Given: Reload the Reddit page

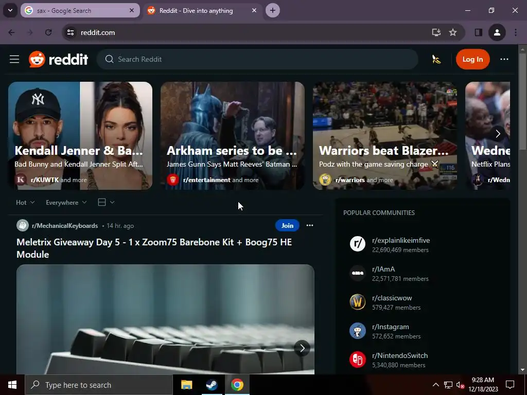Looking at the screenshot, I should 48,32.
